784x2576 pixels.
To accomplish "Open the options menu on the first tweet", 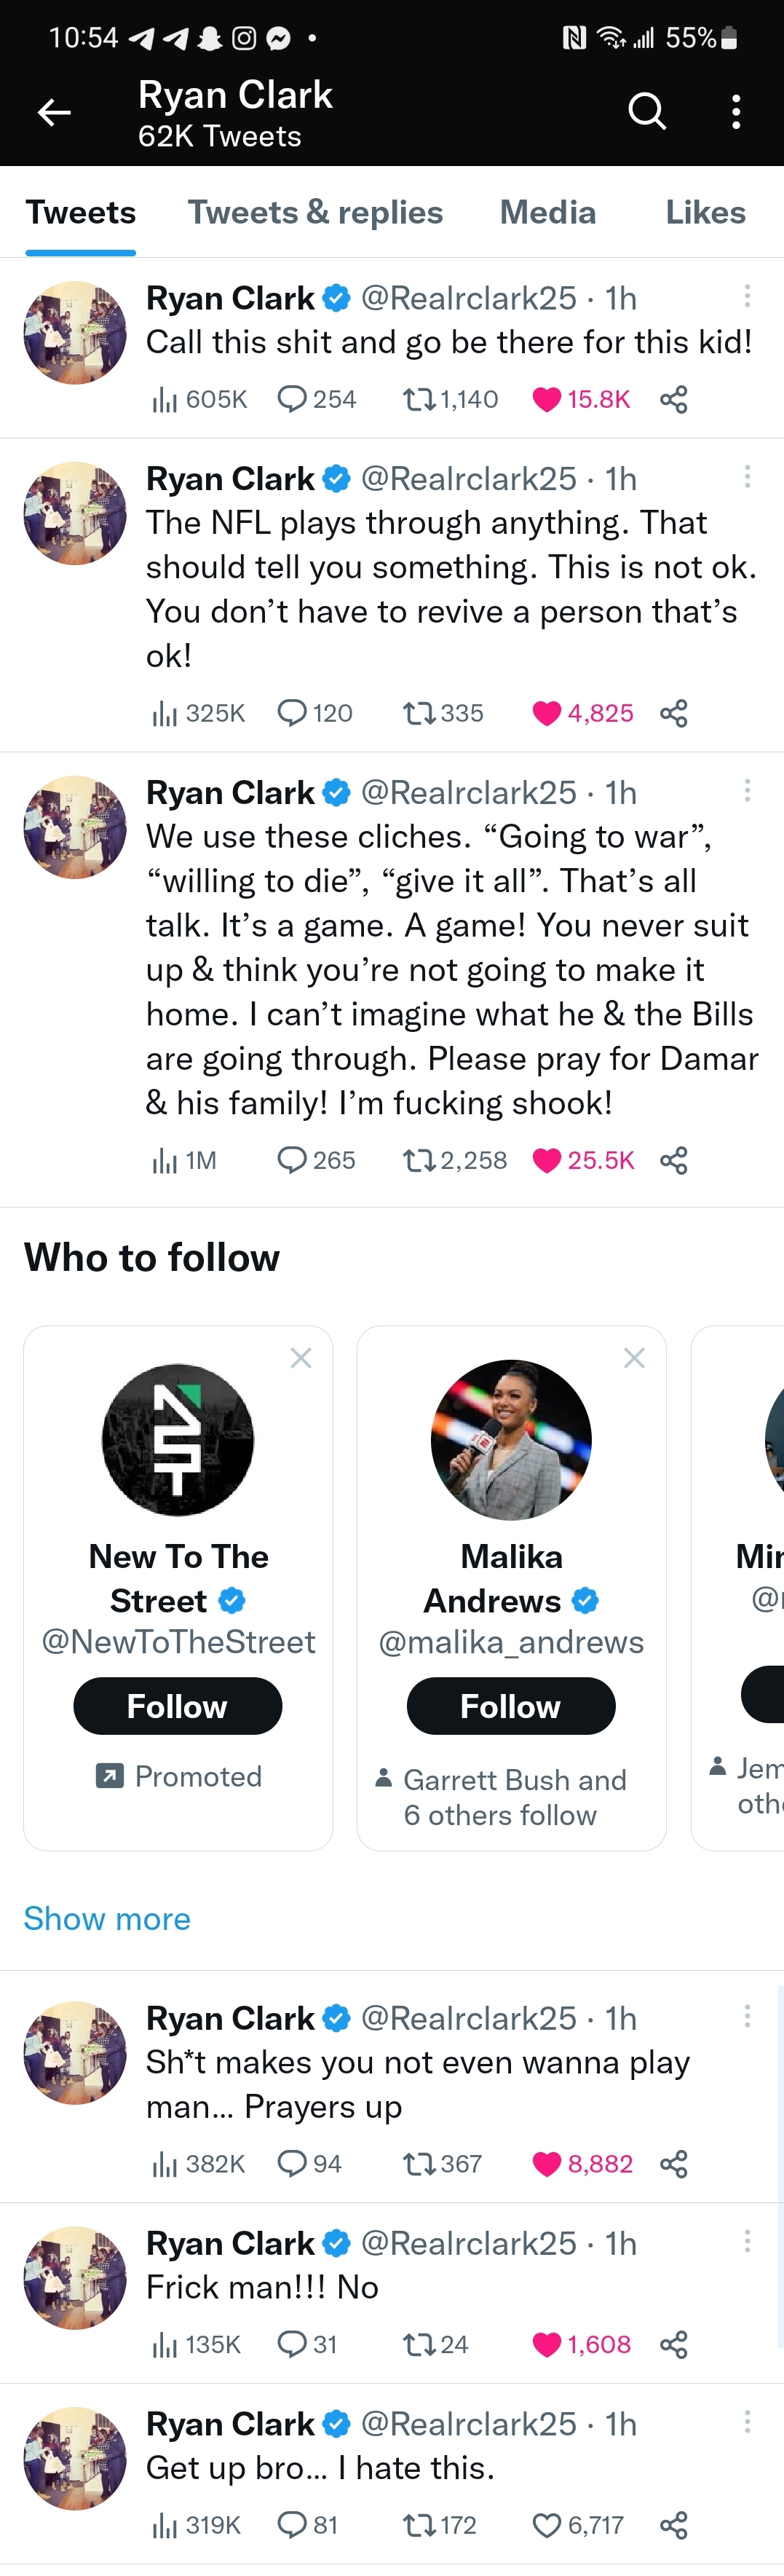I will [746, 295].
